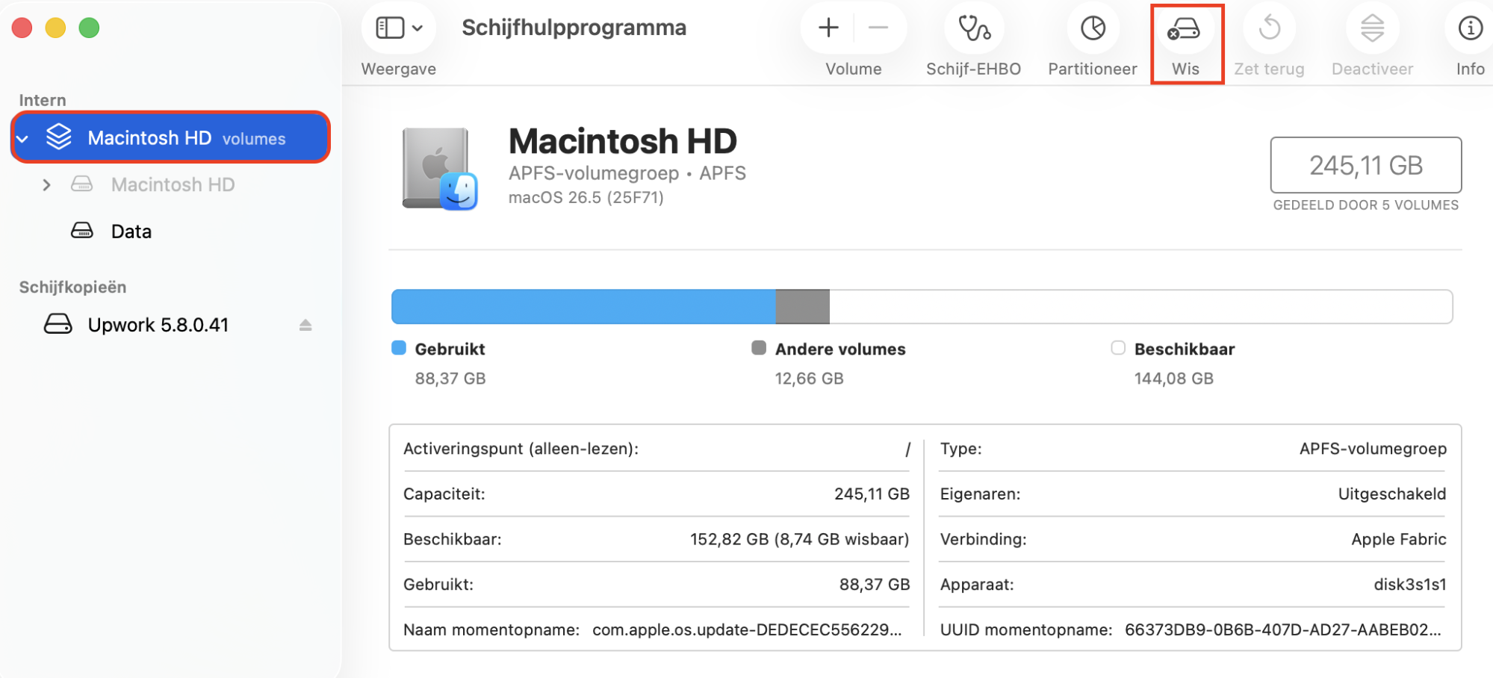Click the Macintosh HD Finder disk thumbnail
The width and height of the screenshot is (1493, 678).
(439, 169)
